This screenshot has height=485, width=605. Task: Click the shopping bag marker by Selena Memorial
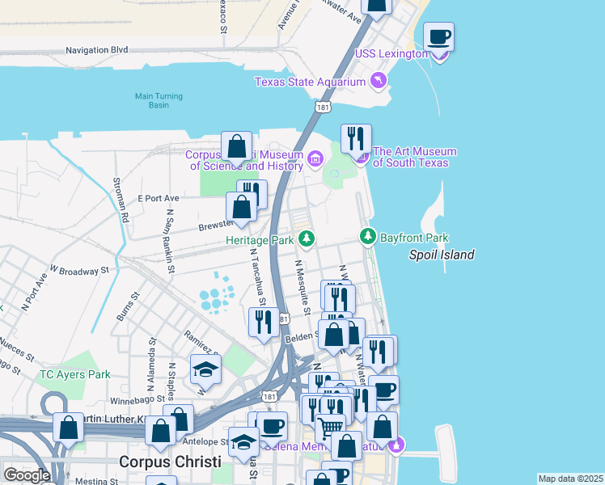(x=346, y=447)
